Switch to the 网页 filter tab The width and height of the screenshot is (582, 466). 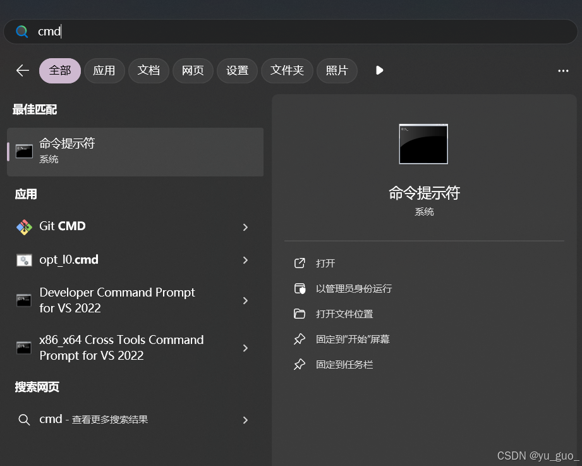click(193, 71)
